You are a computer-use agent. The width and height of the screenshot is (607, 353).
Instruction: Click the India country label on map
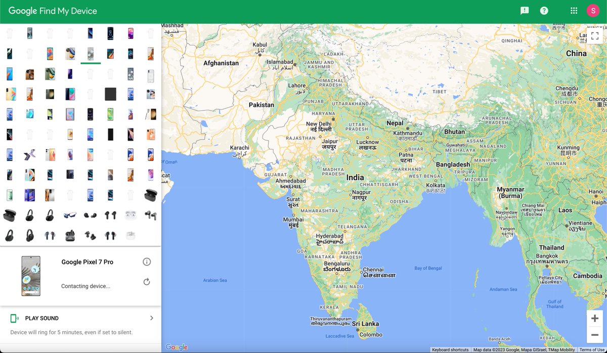[355, 178]
